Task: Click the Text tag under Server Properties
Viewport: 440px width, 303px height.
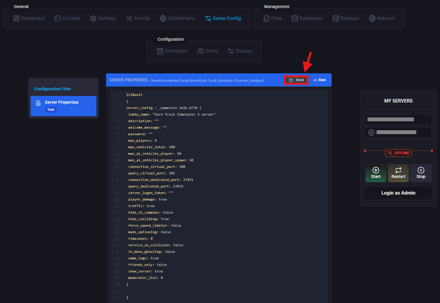Action: (51, 110)
